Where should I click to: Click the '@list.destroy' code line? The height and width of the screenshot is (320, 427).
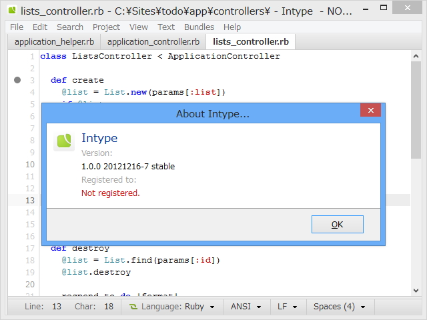[96, 273]
